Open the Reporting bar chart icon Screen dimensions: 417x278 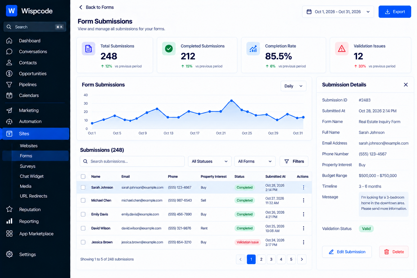point(9,222)
